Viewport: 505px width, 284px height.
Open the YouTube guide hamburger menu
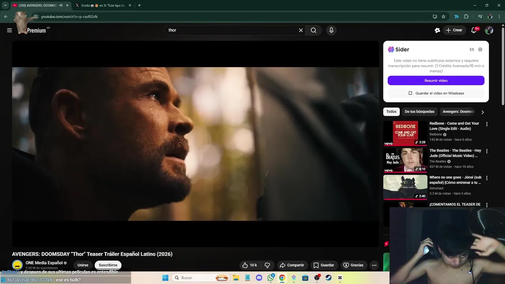pos(9,30)
